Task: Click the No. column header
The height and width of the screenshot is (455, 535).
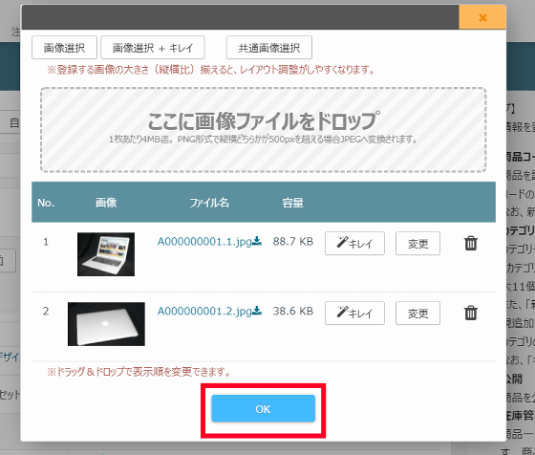Action: pyautogui.click(x=46, y=203)
